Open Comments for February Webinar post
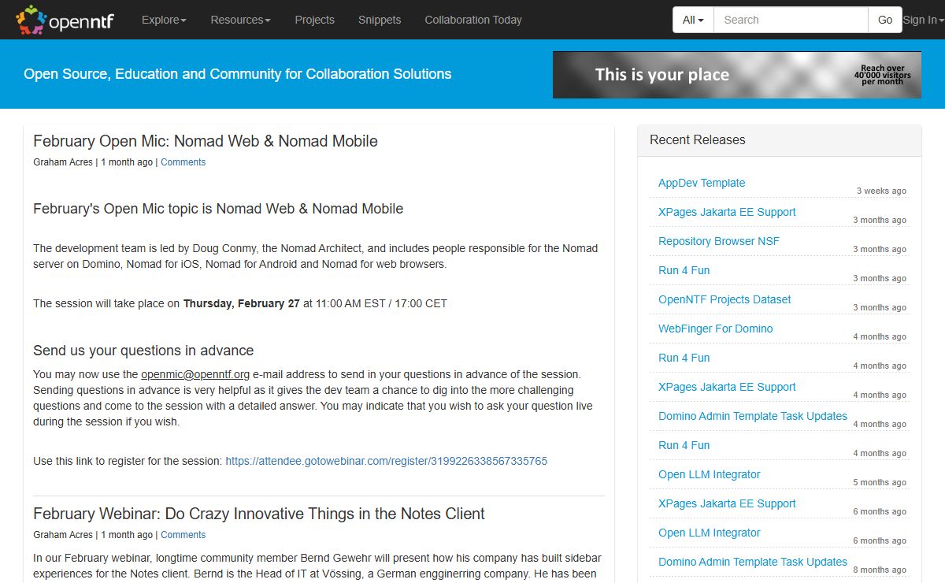945x583 pixels. coord(183,535)
